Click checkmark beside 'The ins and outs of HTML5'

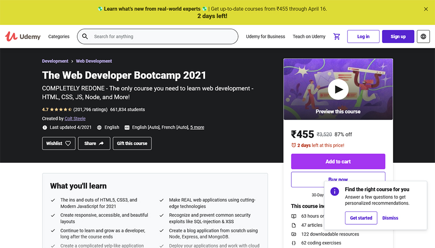53,200
